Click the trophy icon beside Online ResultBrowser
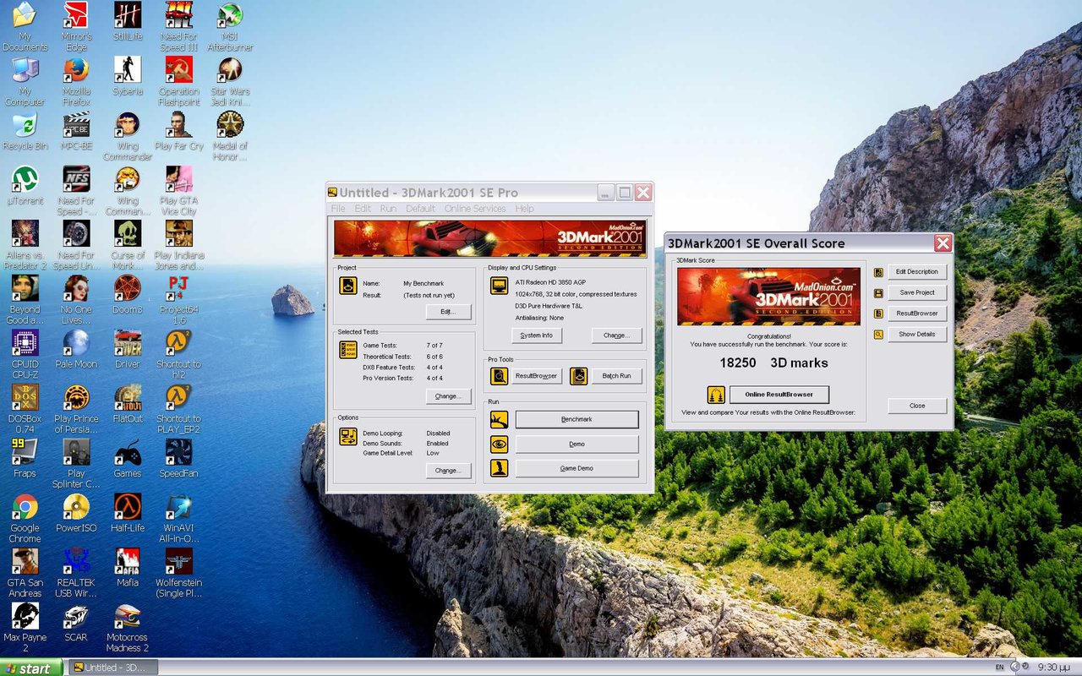The height and width of the screenshot is (676, 1082). pyautogui.click(x=716, y=395)
